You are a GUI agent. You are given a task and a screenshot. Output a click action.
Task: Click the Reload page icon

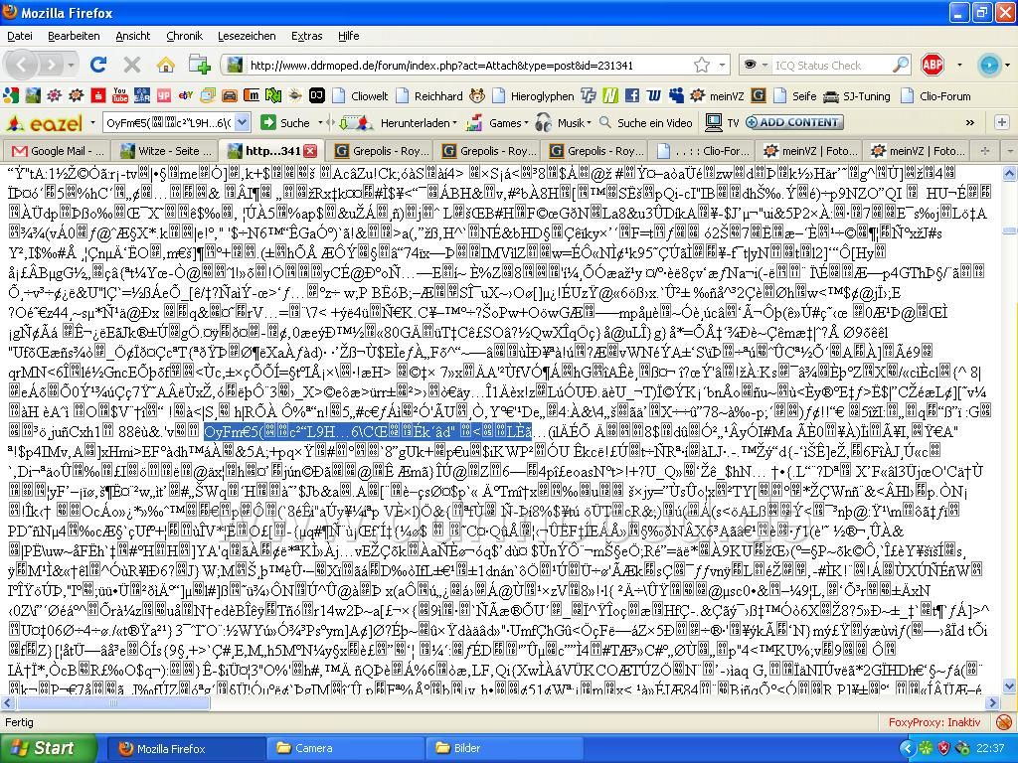[97, 65]
